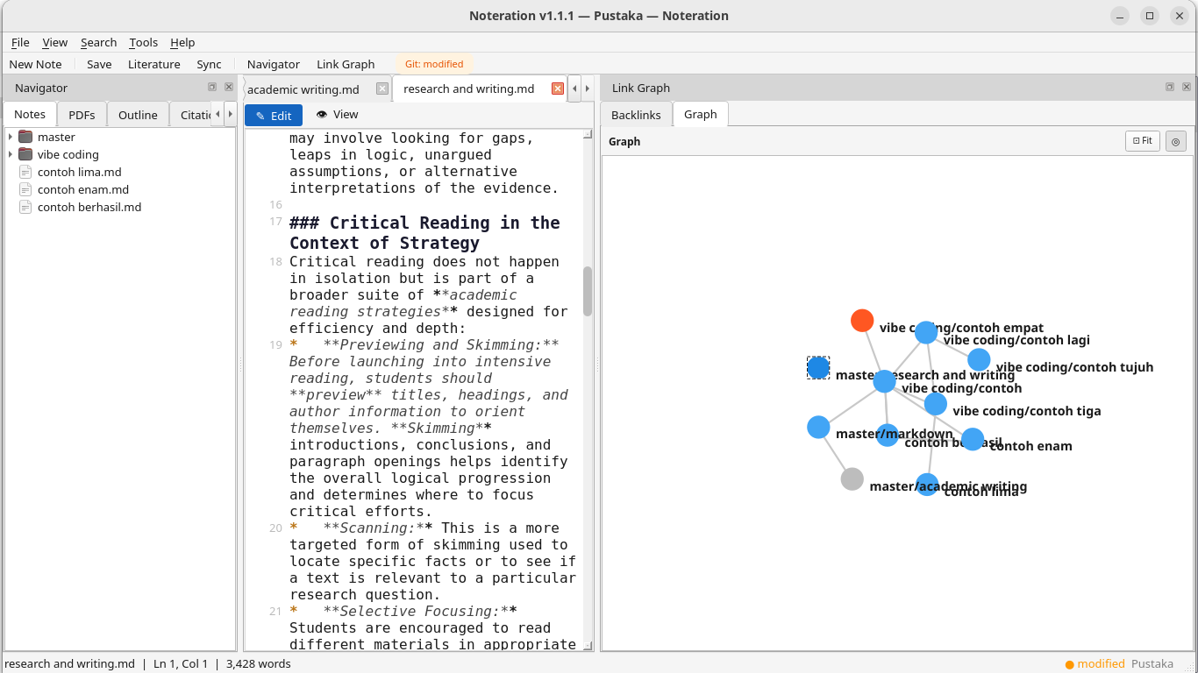
Task: Place cursor in Critical Reading heading
Action: point(424,233)
